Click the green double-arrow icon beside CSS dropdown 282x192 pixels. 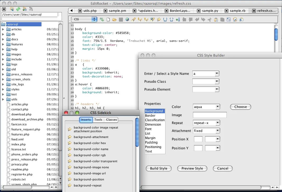(x=102, y=19)
